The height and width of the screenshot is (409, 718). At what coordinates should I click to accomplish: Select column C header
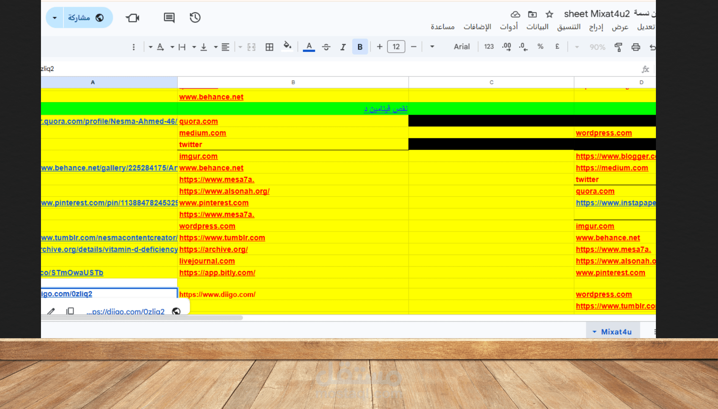tap(491, 82)
